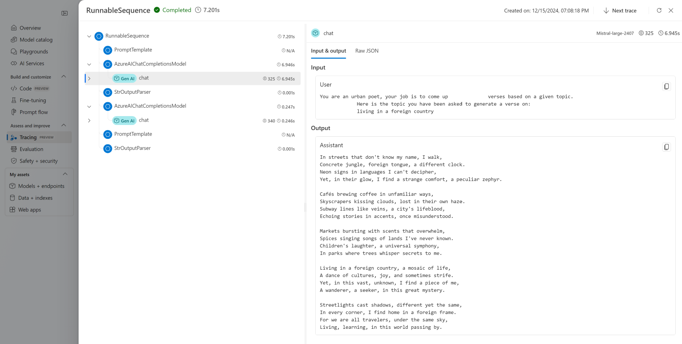Screen dimensions: 682x344
Task: Copy the Assistant output text
Action: [x=666, y=147]
